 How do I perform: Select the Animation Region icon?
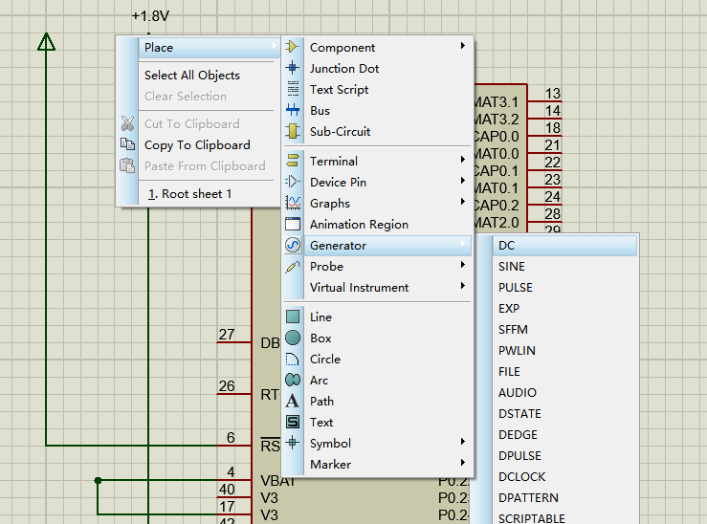pos(293,224)
